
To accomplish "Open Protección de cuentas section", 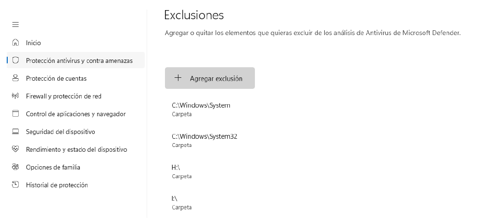I will click(x=56, y=78).
